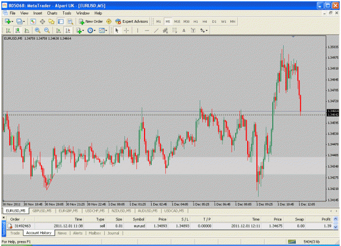This screenshot has height=246, width=341.
Task: Switch to the GBPUSD,M5 chart tab
Action: [42, 211]
